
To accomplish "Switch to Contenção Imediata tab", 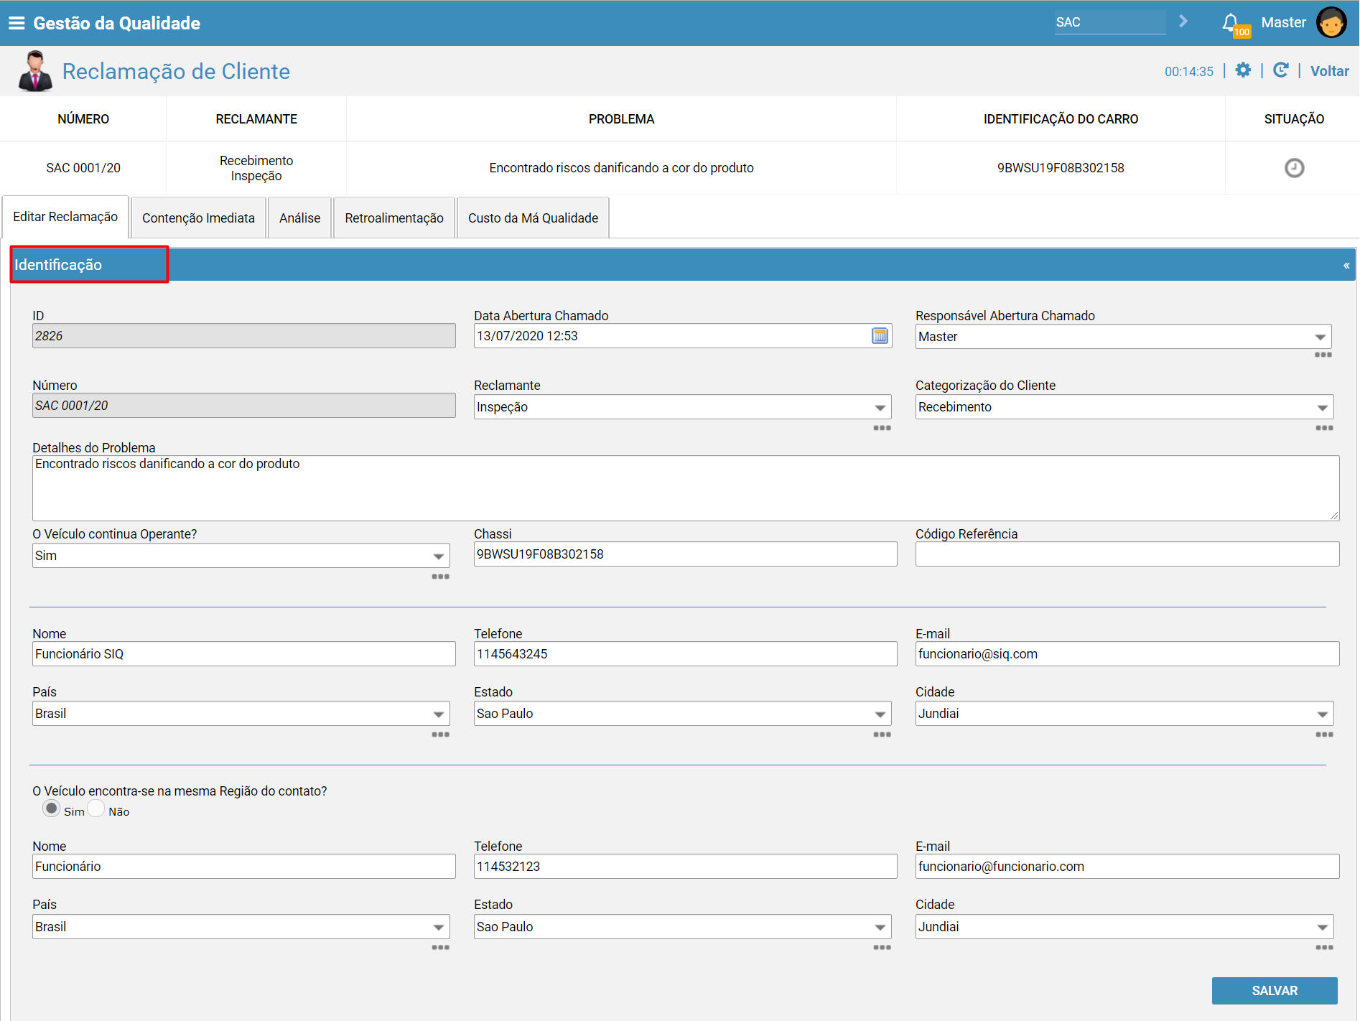I will coord(198,218).
